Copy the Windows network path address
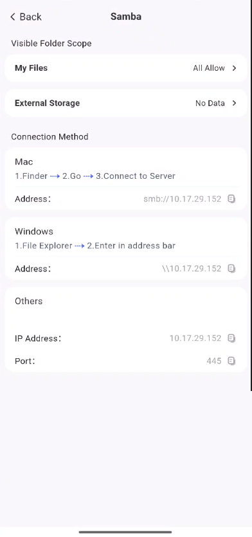This screenshot has width=252, height=537. pos(232,269)
